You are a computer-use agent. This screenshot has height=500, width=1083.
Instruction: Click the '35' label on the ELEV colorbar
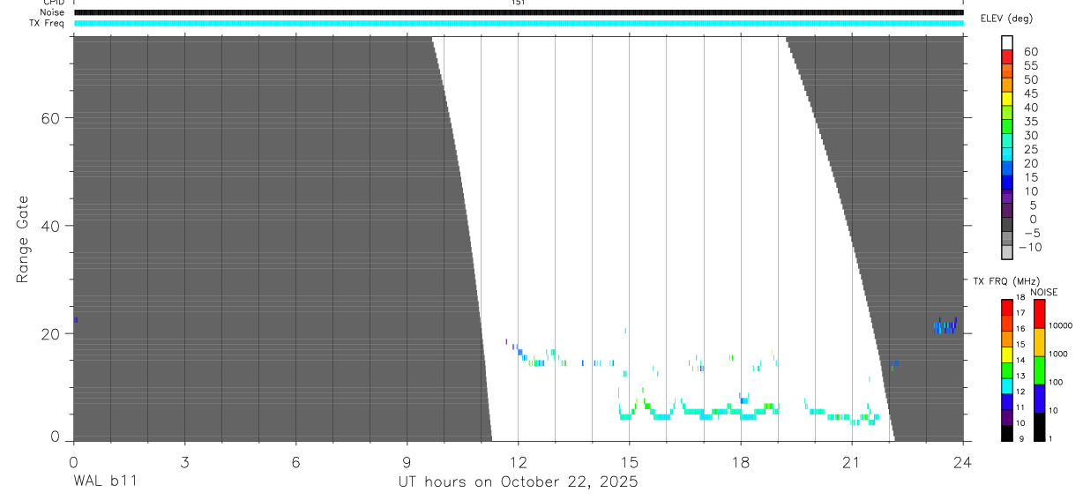coord(1031,122)
